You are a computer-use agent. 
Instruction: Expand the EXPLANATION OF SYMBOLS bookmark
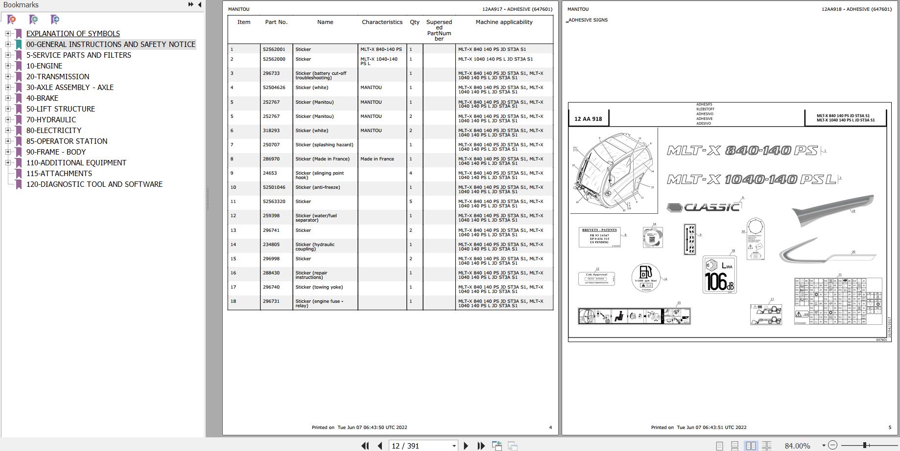[8, 34]
